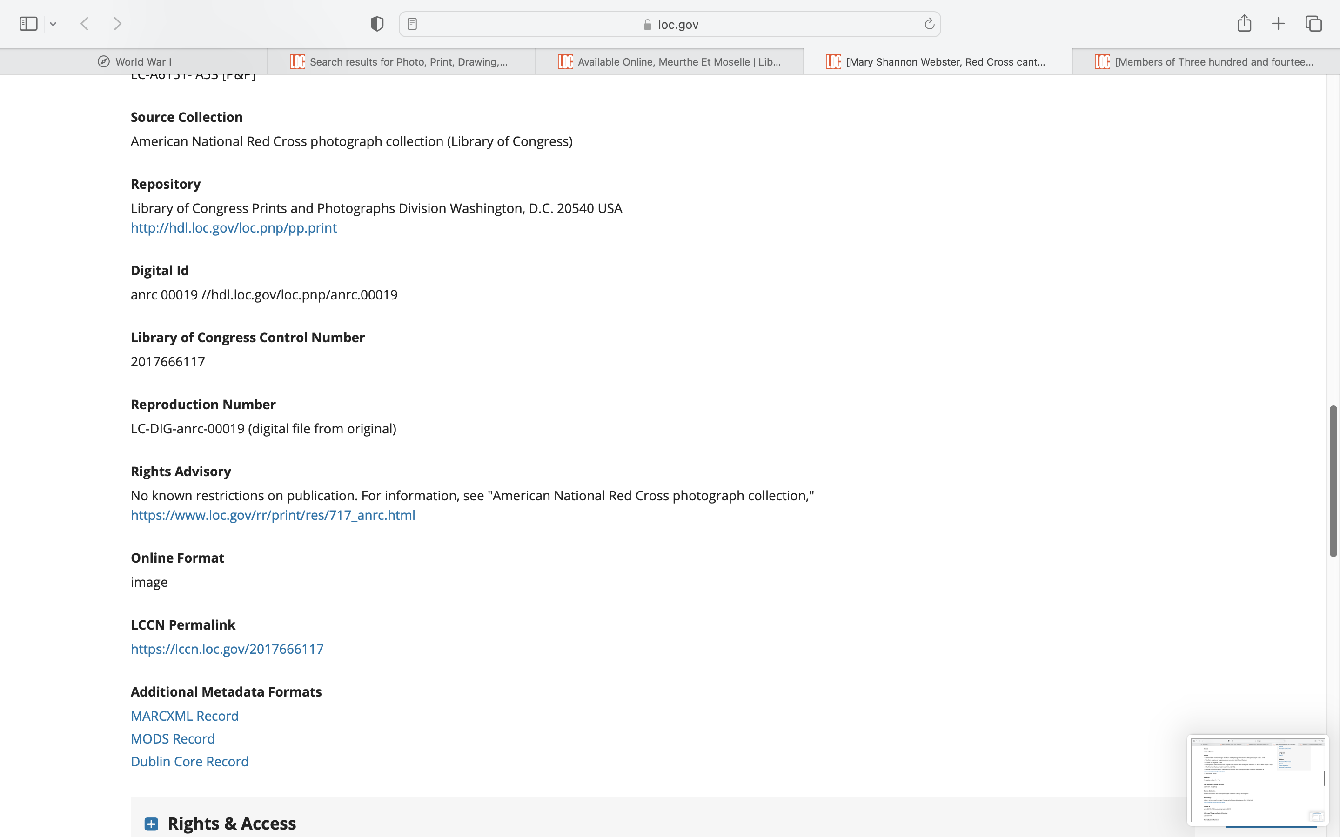The height and width of the screenshot is (837, 1340).
Task: Show the tab overview icon
Action: (x=1313, y=24)
